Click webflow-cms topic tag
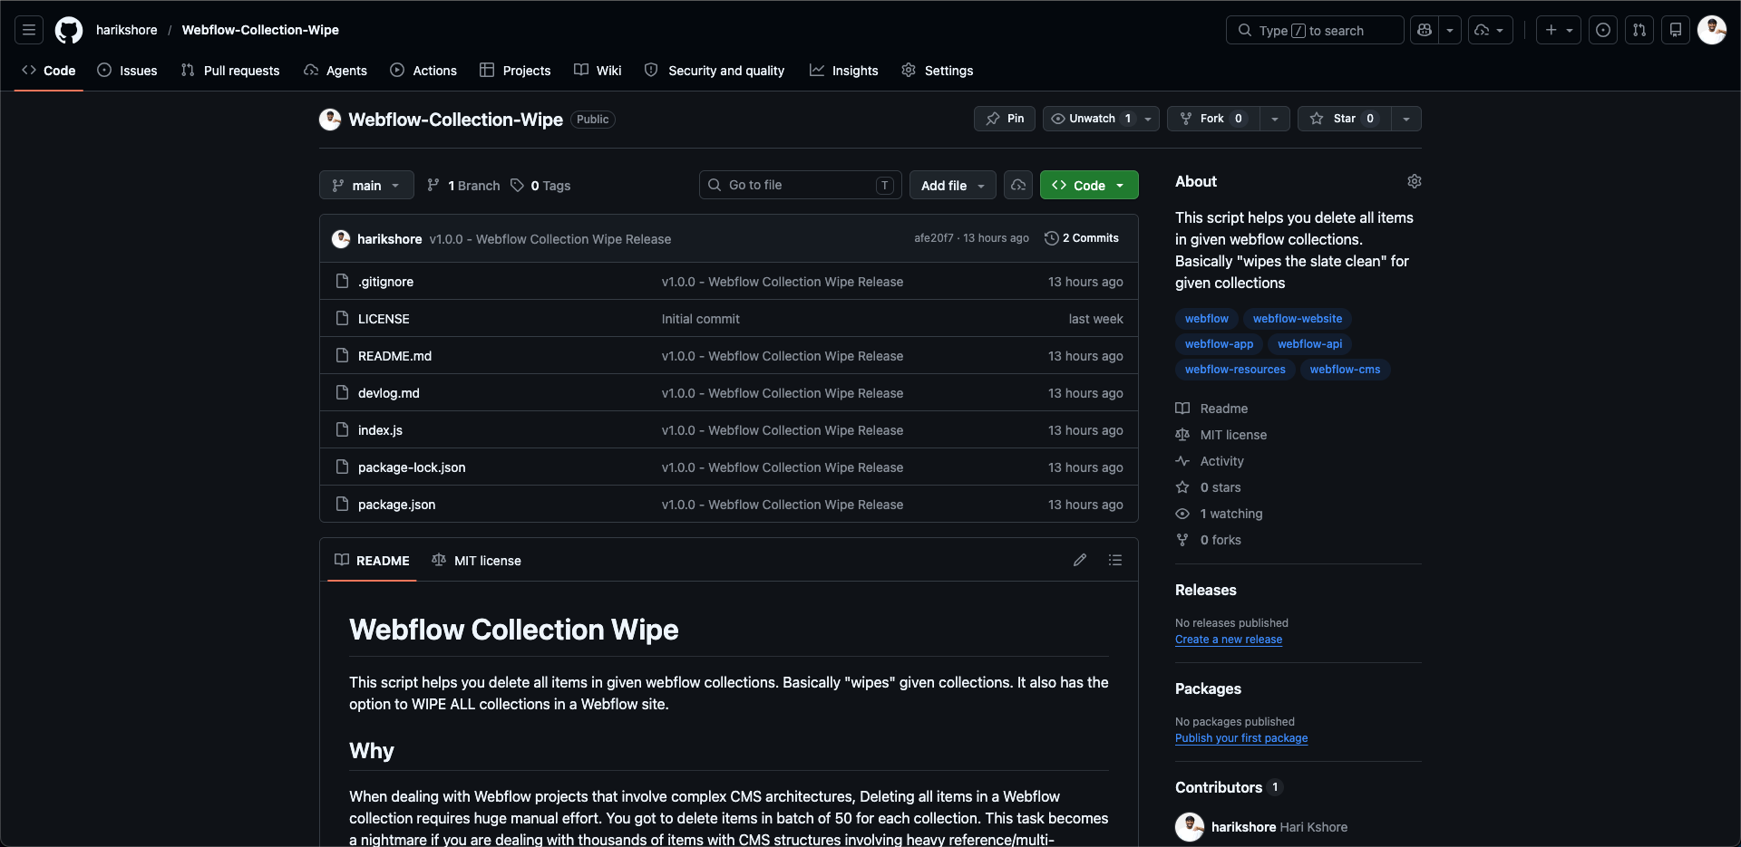Viewport: 1741px width, 847px height. pyautogui.click(x=1345, y=370)
